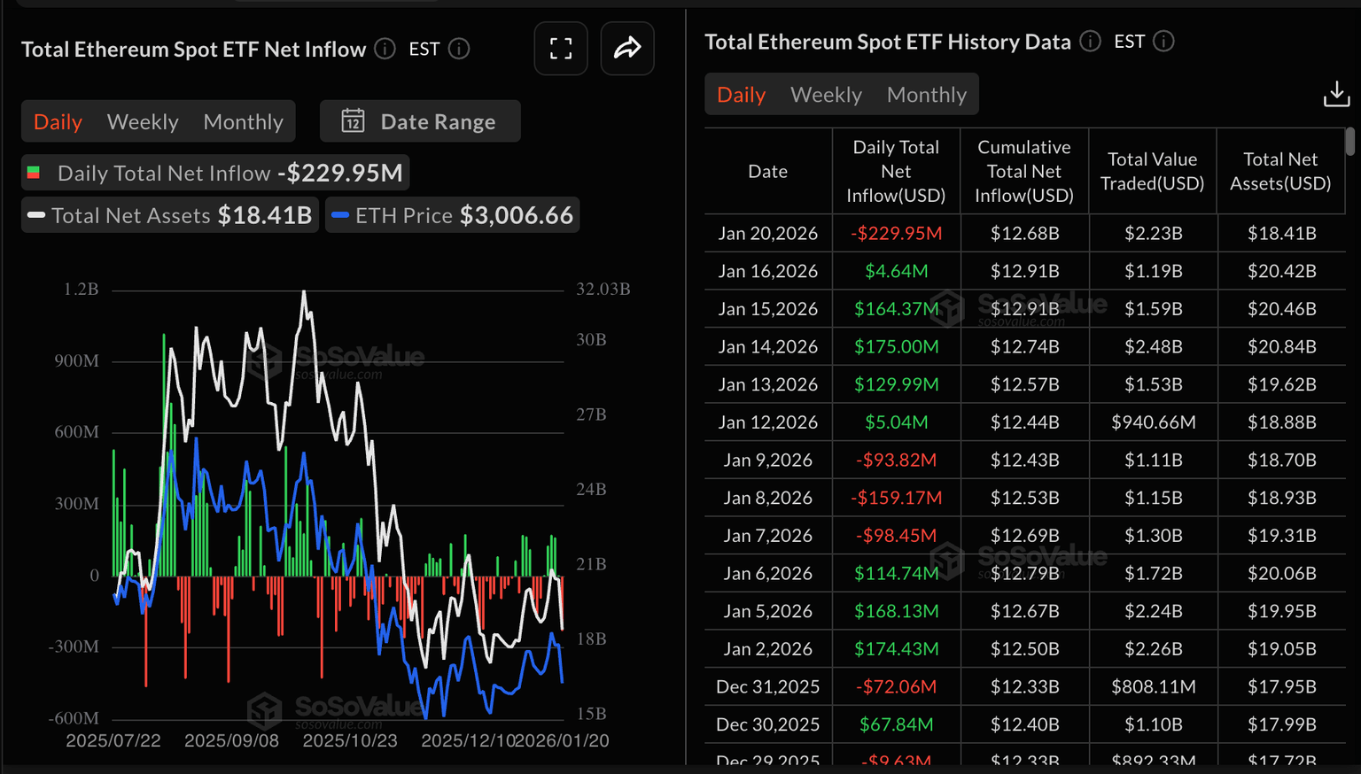This screenshot has height=774, width=1361.
Task: Select Weekly tab in history table
Action: (x=826, y=95)
